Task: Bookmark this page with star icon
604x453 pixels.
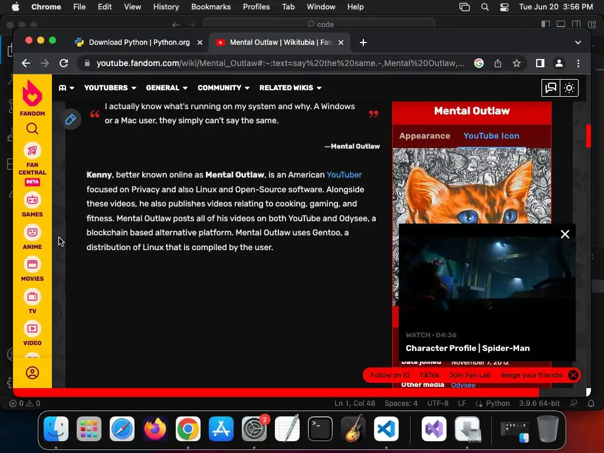Action: [517, 63]
